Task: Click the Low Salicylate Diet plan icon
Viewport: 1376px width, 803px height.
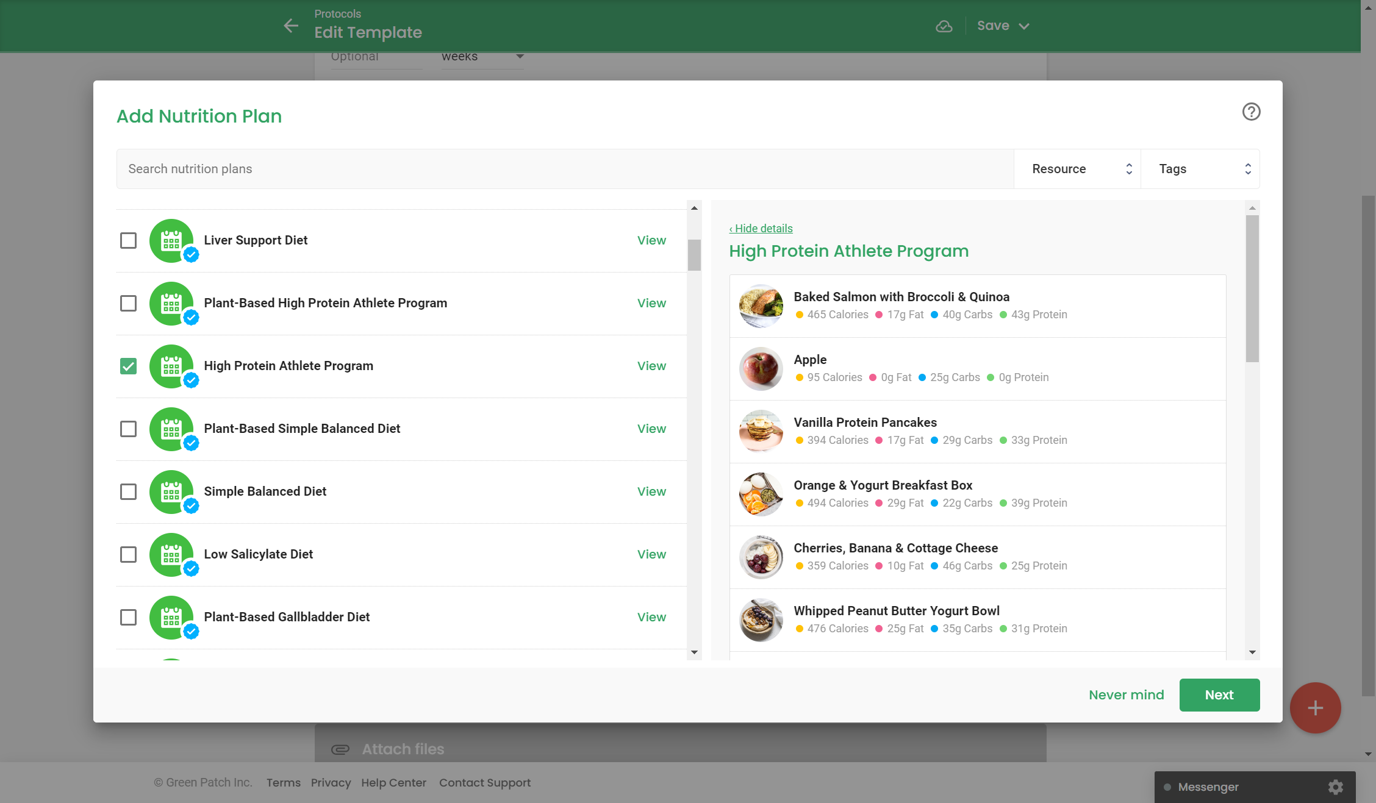Action: pyautogui.click(x=171, y=555)
